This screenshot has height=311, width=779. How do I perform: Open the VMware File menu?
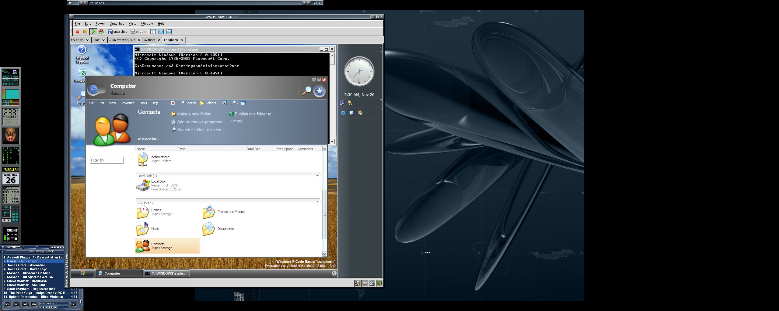pos(77,23)
